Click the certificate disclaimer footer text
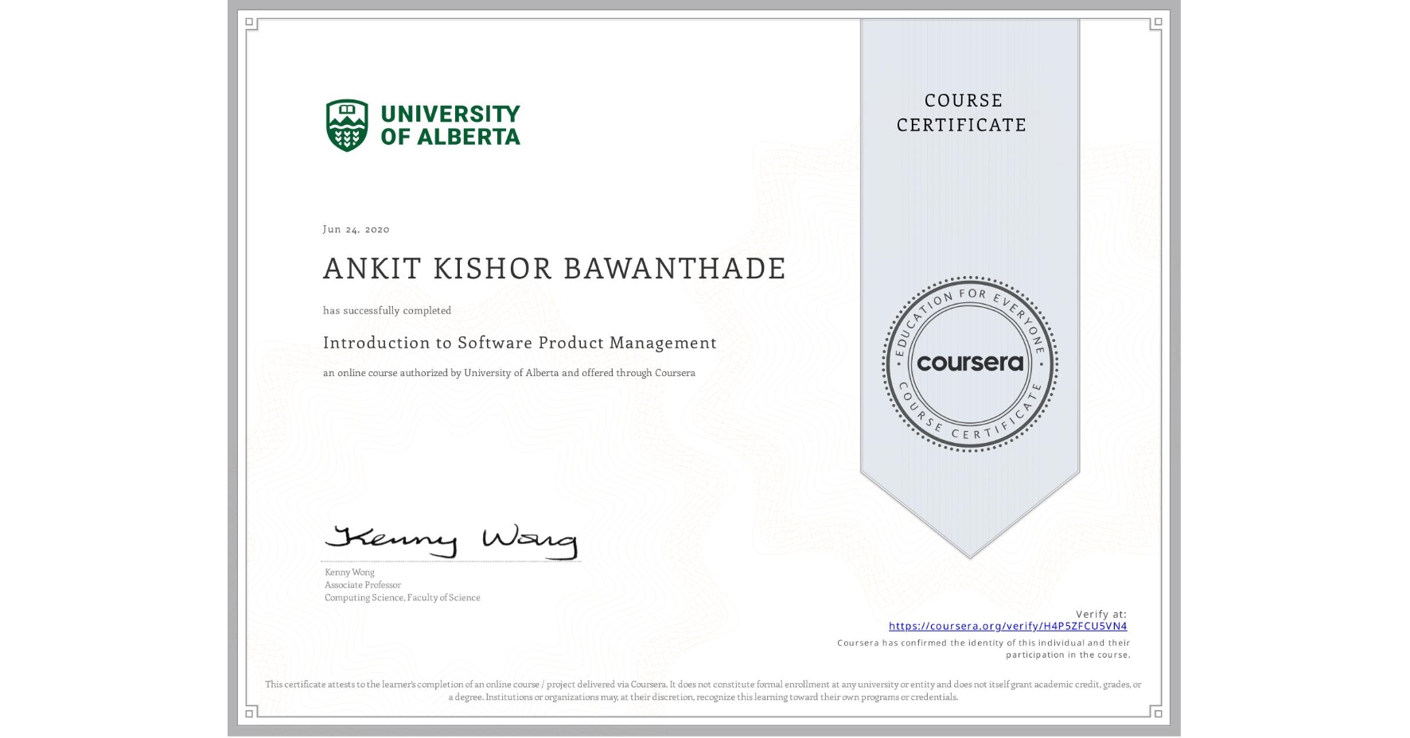The height and width of the screenshot is (738, 1410). coord(703,690)
